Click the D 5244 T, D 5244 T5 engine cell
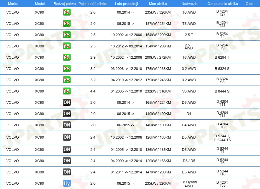The image size is (260, 189). [222, 138]
